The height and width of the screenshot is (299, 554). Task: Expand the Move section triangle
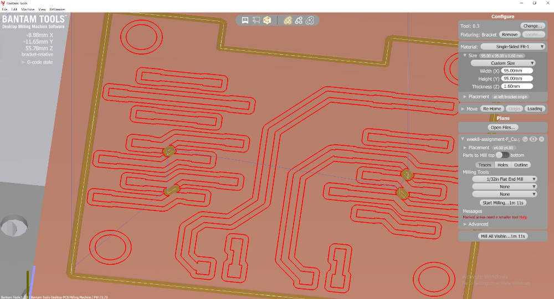click(x=463, y=109)
